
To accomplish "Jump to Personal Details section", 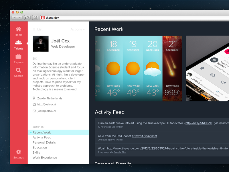I will pos(44,142).
